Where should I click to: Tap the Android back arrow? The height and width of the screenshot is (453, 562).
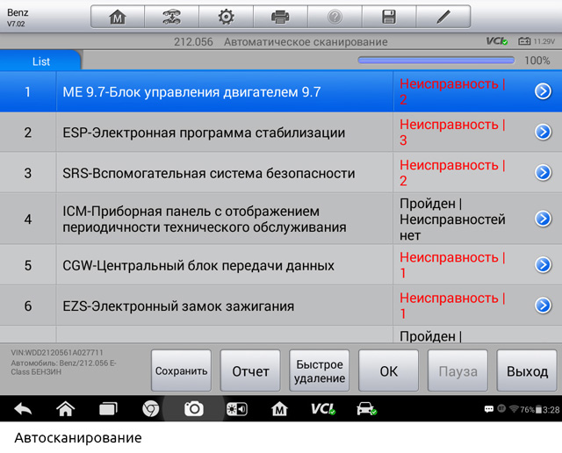23,409
